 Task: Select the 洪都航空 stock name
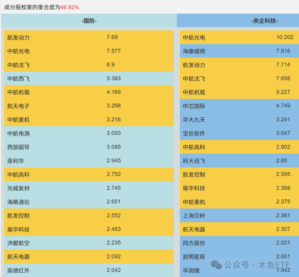click(18, 243)
